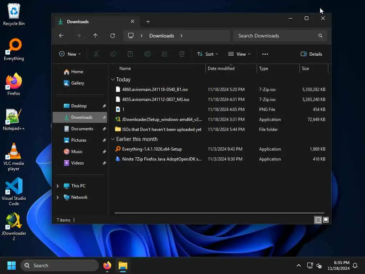Open the New dropdown menu
Image resolution: width=365 pixels, height=274 pixels.
(70, 54)
